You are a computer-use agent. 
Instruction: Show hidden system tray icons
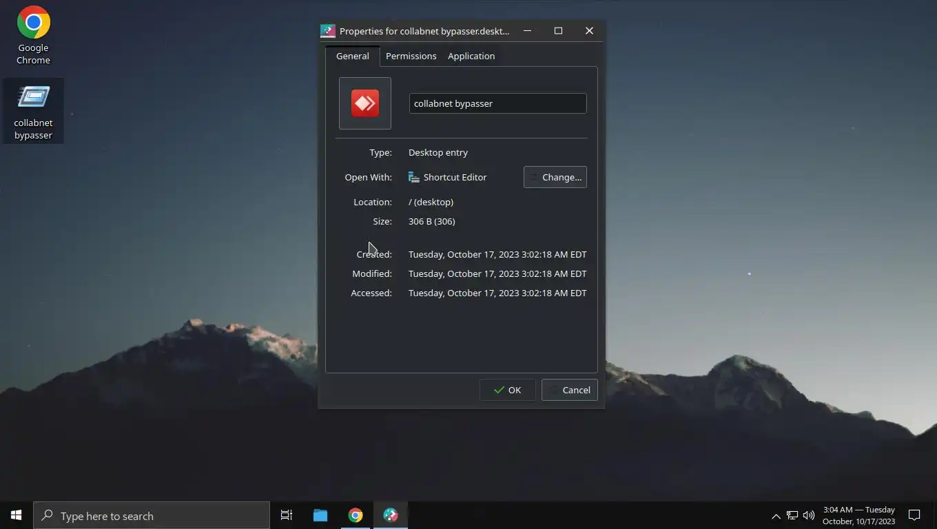click(x=776, y=516)
